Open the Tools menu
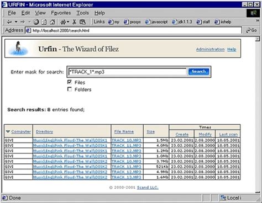262x203 pixels. coord(83,13)
